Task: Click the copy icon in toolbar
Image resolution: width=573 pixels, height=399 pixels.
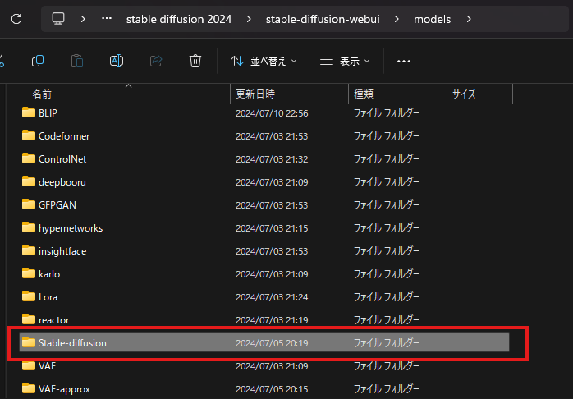Action: pyautogui.click(x=38, y=61)
